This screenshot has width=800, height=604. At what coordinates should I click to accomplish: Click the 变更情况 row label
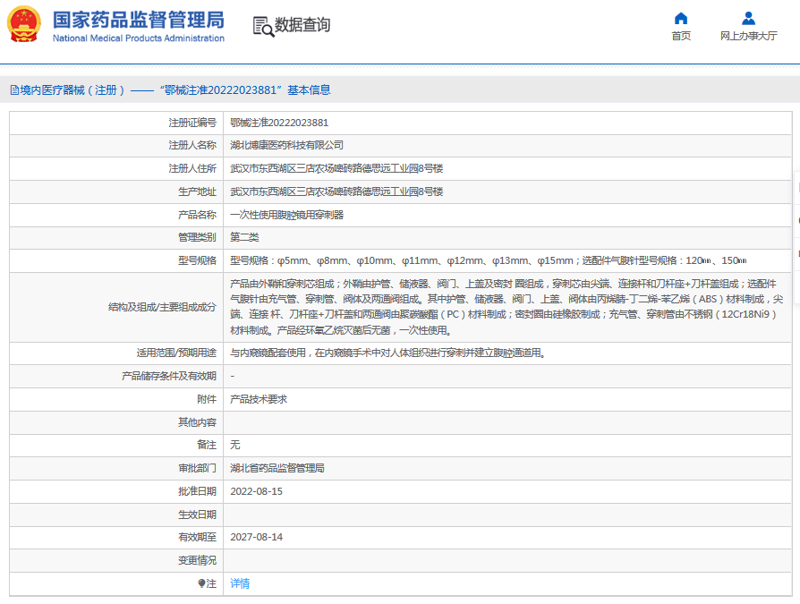tap(197, 560)
